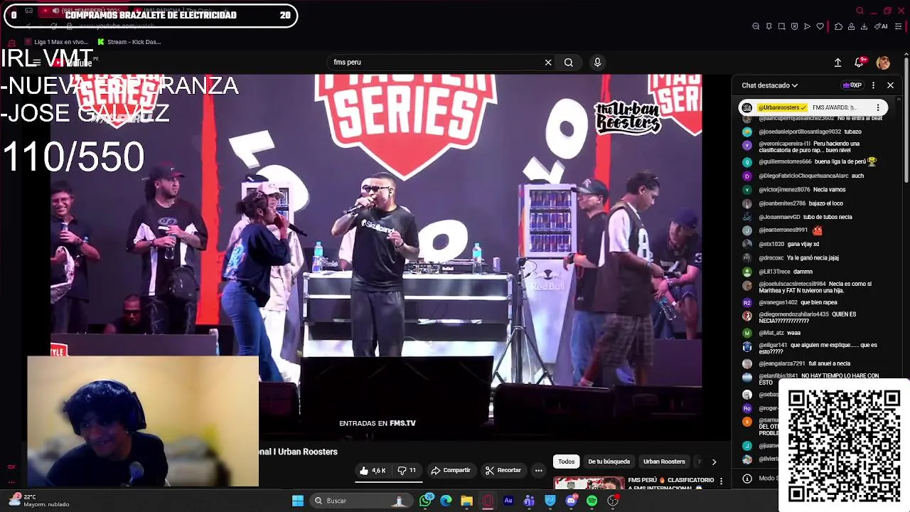The height and width of the screenshot is (512, 910).
Task: Open the browser AI assistant icon
Action: pos(882,26)
